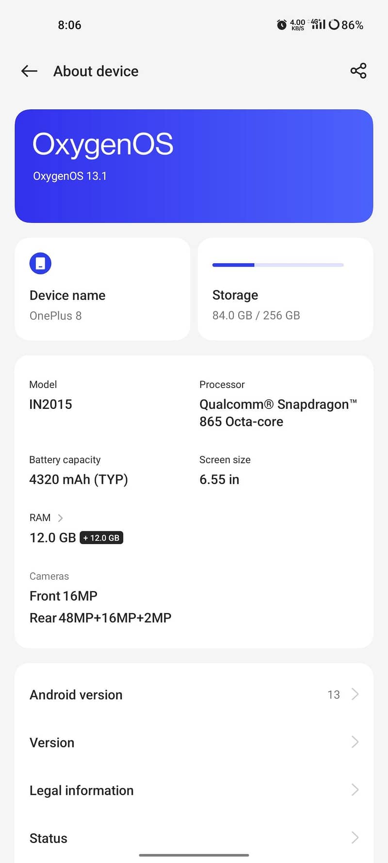Screen dimensions: 388x863
Task: Tap the back arrow icon
Action: pyautogui.click(x=29, y=71)
